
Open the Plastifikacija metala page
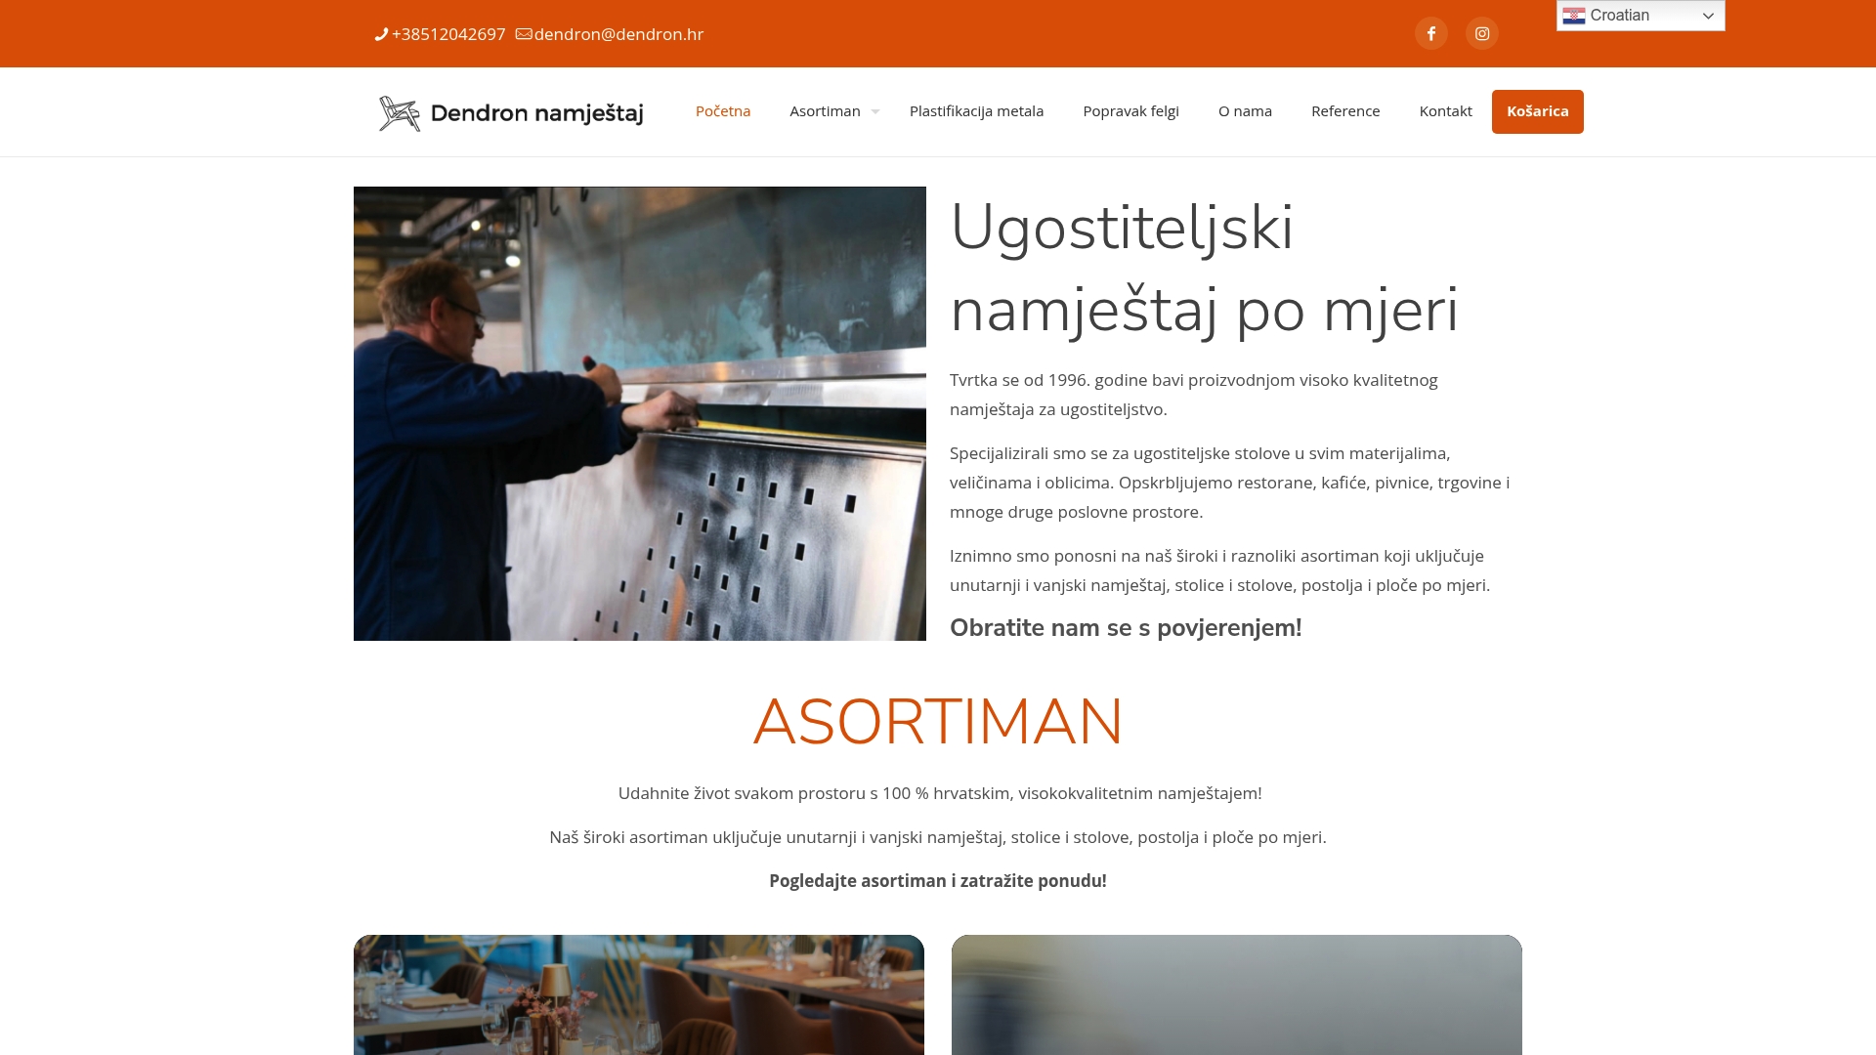(x=976, y=111)
